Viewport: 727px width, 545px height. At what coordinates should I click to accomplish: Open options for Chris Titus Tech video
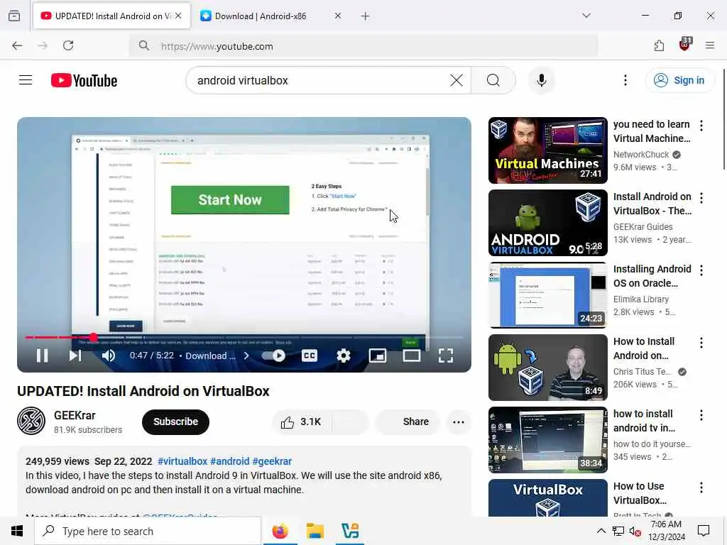701,343
